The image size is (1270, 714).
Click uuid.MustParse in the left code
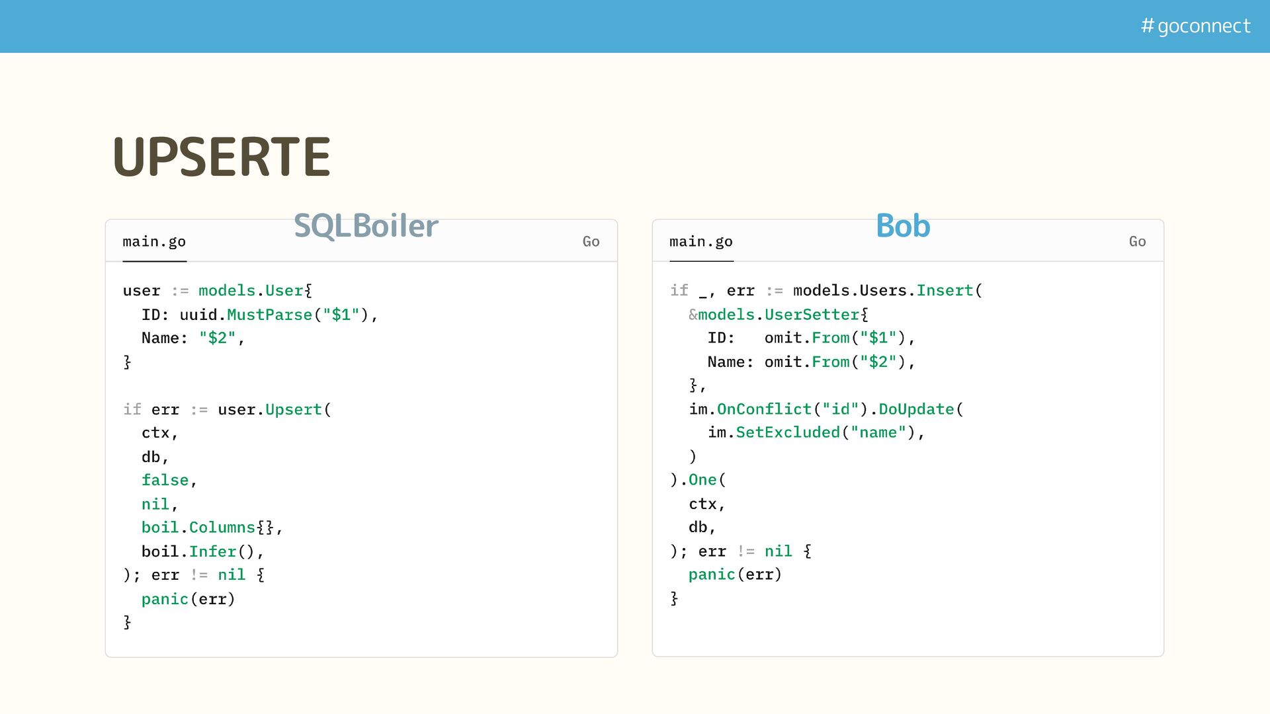pos(245,315)
